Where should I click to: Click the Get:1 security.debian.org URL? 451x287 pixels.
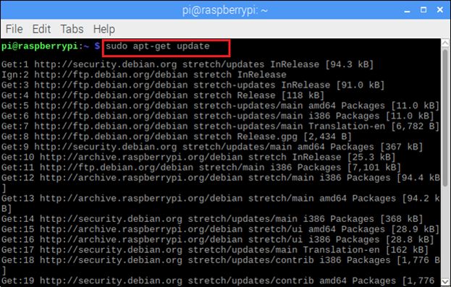tap(106, 64)
